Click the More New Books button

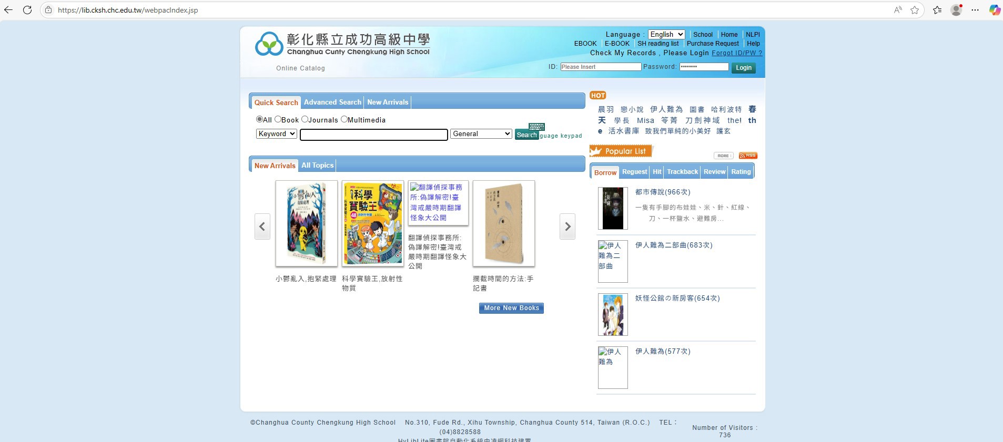pyautogui.click(x=511, y=308)
